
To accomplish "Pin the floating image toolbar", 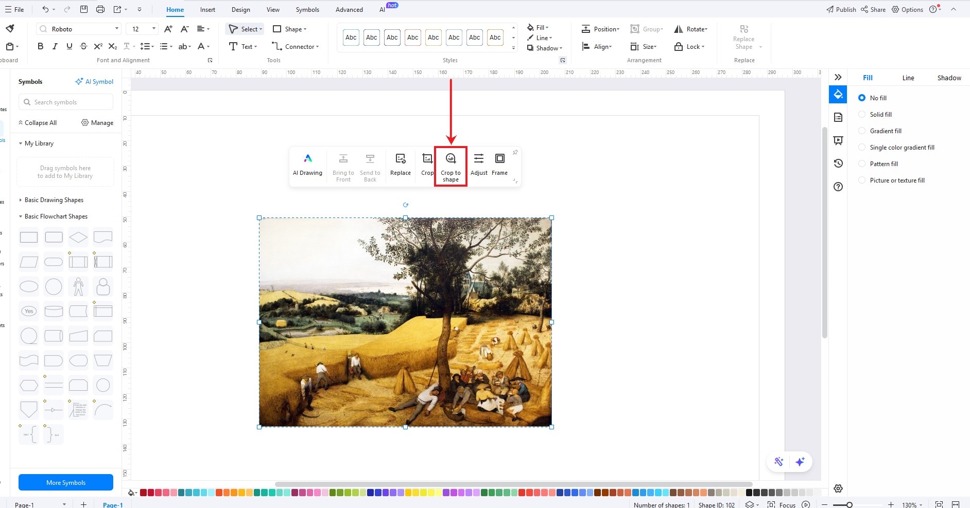I will pos(515,152).
